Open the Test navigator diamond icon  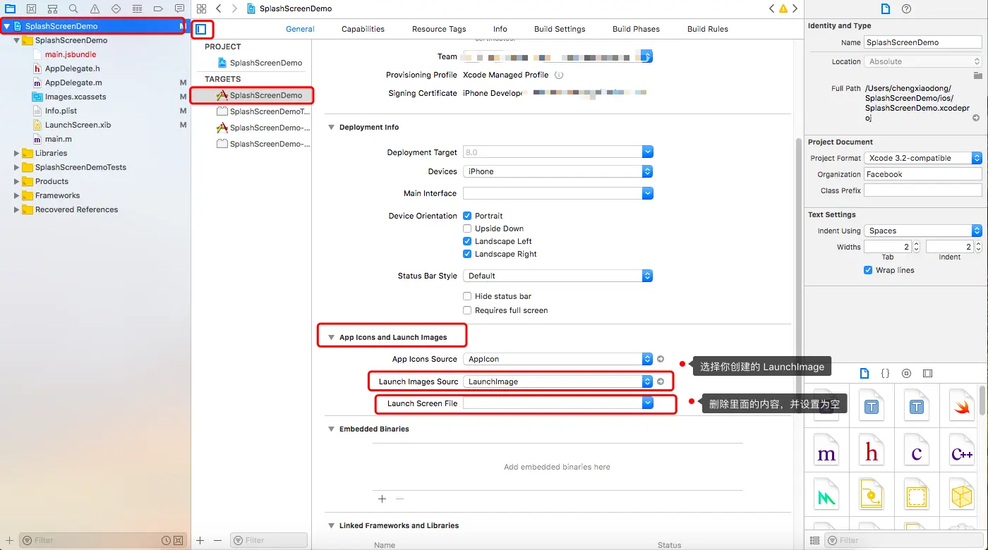coord(116,8)
